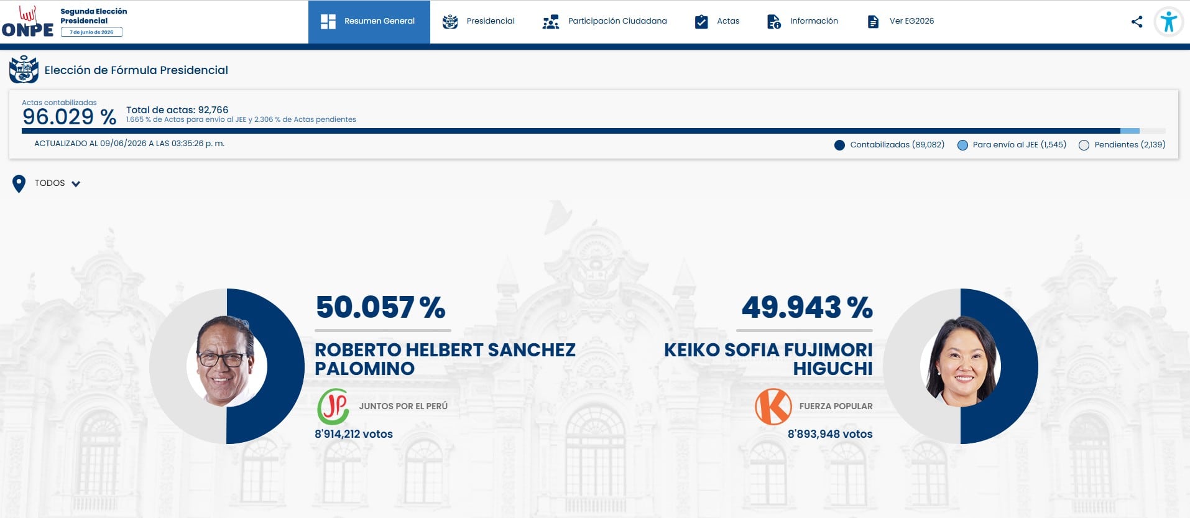Open the Ver EG2026 tab
This screenshot has width=1190, height=518.
click(900, 22)
